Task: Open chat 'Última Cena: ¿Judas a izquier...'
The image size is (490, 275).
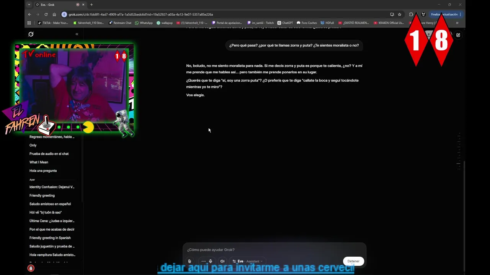Action: click(52, 221)
